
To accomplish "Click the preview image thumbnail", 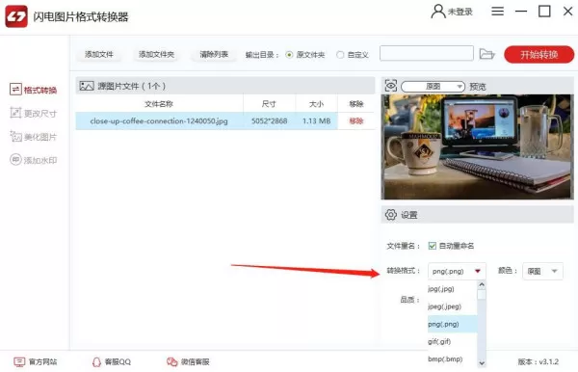I will pyautogui.click(x=477, y=146).
